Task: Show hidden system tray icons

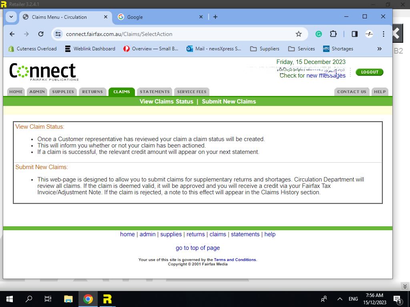Action: coord(340,299)
